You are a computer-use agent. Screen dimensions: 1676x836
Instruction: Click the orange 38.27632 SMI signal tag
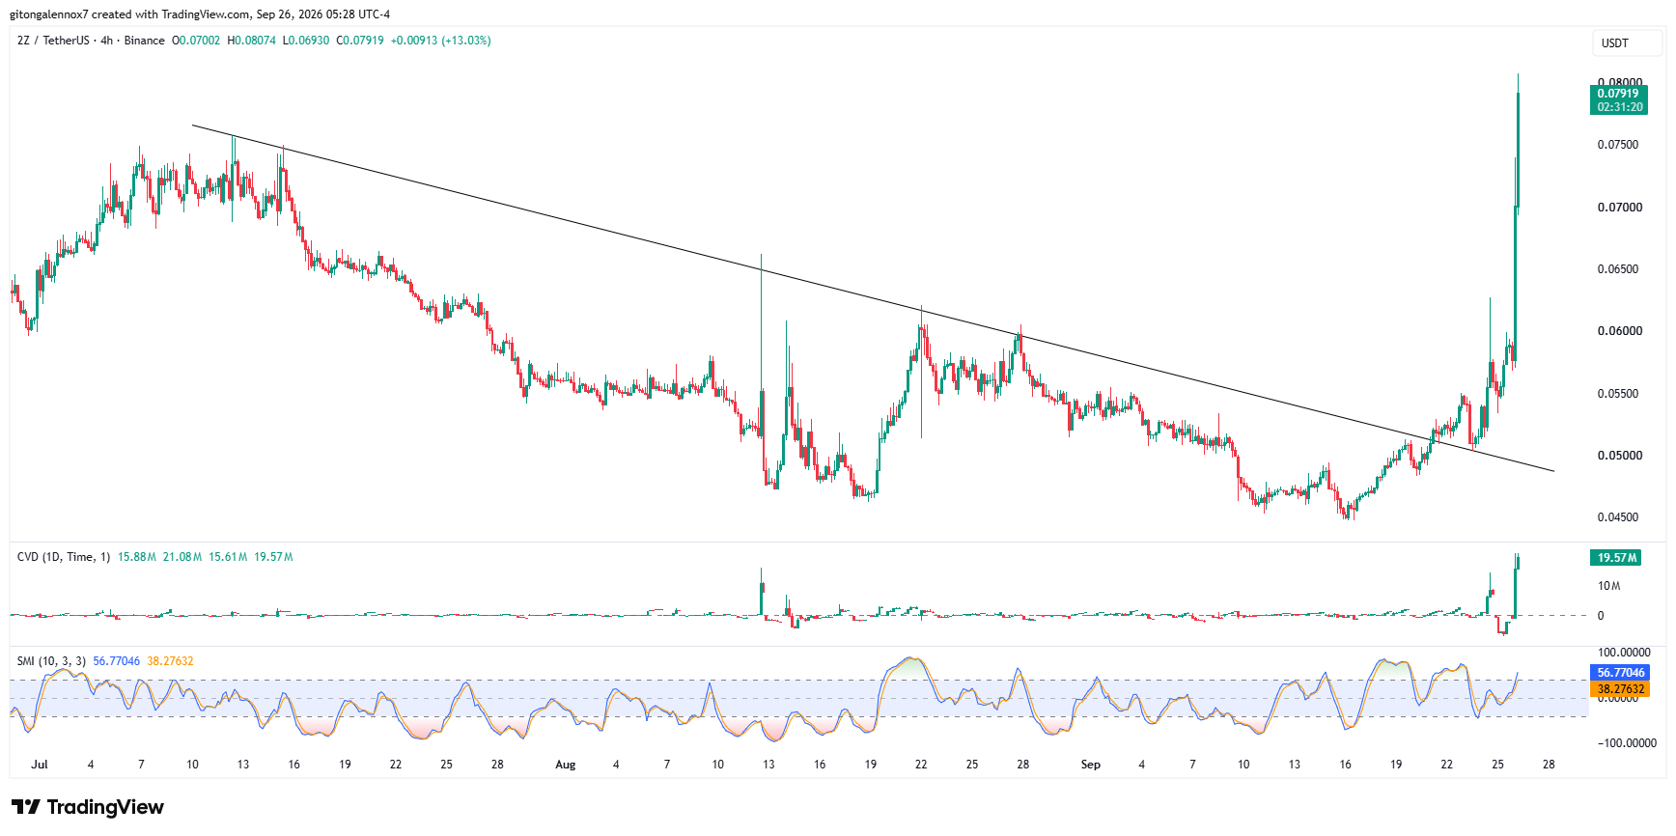(x=1619, y=689)
